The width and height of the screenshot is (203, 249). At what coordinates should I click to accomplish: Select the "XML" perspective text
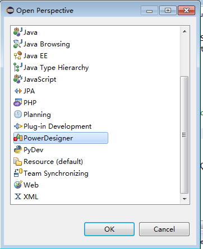(x=31, y=197)
